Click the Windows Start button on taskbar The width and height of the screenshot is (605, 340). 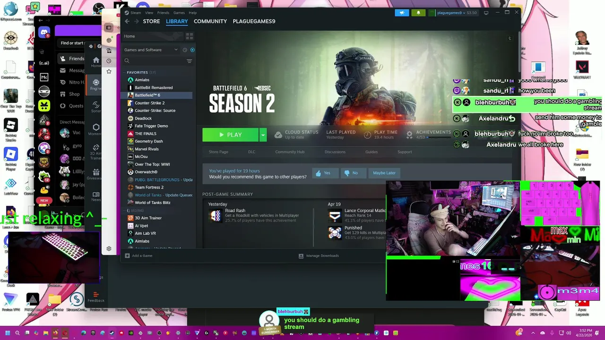point(8,333)
